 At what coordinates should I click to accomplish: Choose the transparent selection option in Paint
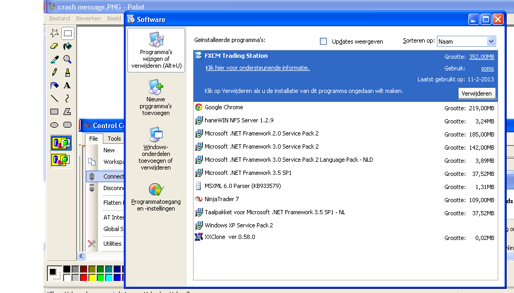point(61,160)
